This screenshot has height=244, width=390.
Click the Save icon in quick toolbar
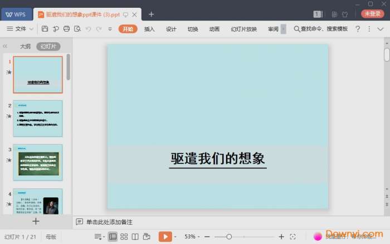[x=45, y=29]
